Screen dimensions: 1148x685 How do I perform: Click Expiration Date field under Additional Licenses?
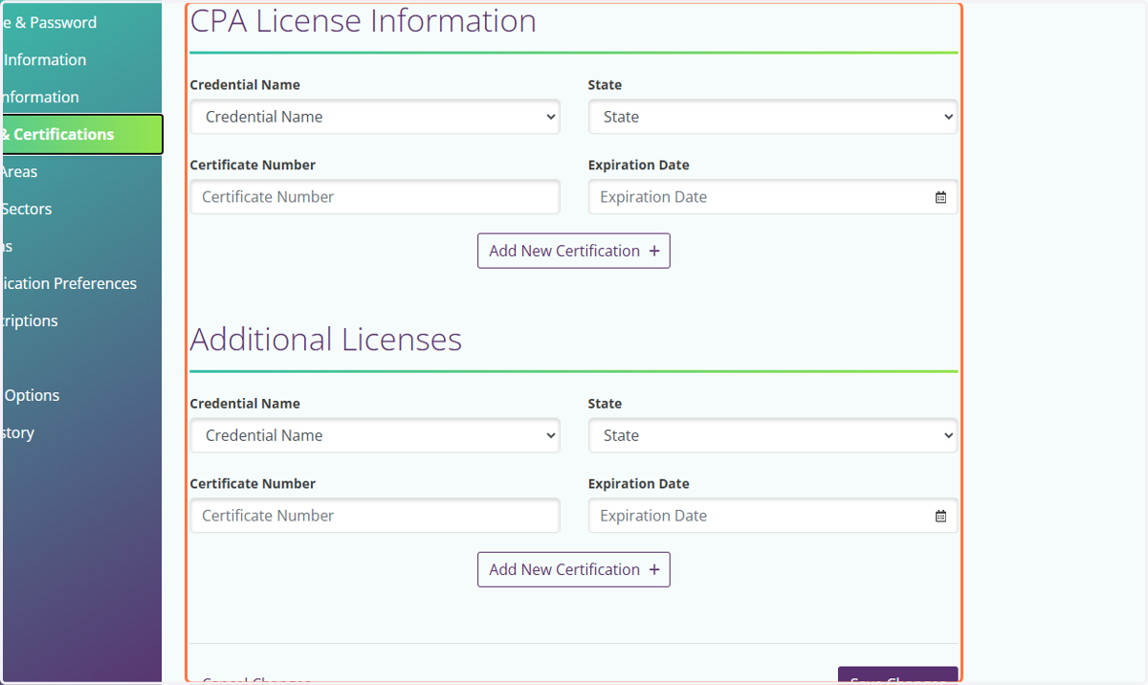click(773, 516)
